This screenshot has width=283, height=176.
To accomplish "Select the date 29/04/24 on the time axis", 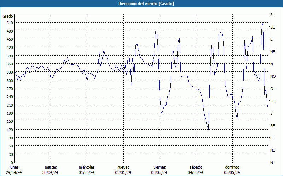I will tap(14, 172).
